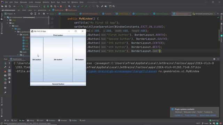Click the MyWindow class breadcrumb in navigation bar

tap(58, 10)
